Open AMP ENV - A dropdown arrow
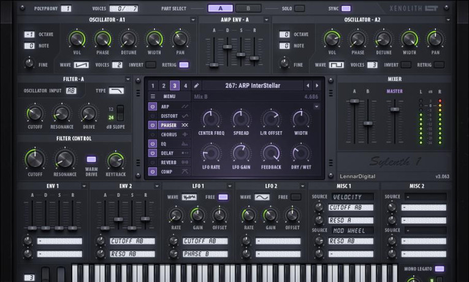 266,20
